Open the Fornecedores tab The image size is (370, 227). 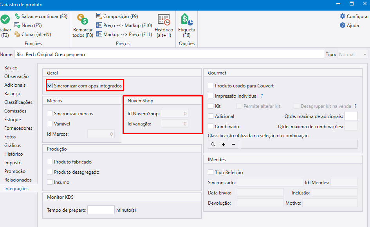pyautogui.click(x=18, y=128)
